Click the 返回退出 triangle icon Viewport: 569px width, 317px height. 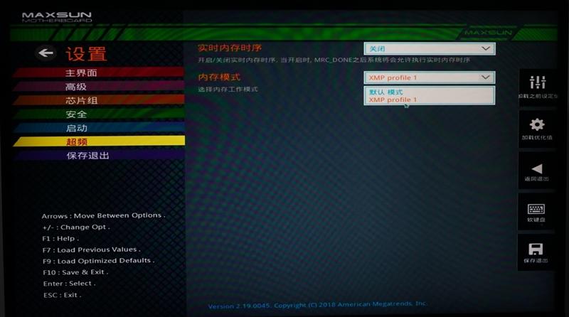coord(537,168)
